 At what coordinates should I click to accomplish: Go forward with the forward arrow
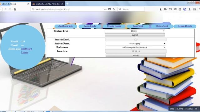pos(5,9)
